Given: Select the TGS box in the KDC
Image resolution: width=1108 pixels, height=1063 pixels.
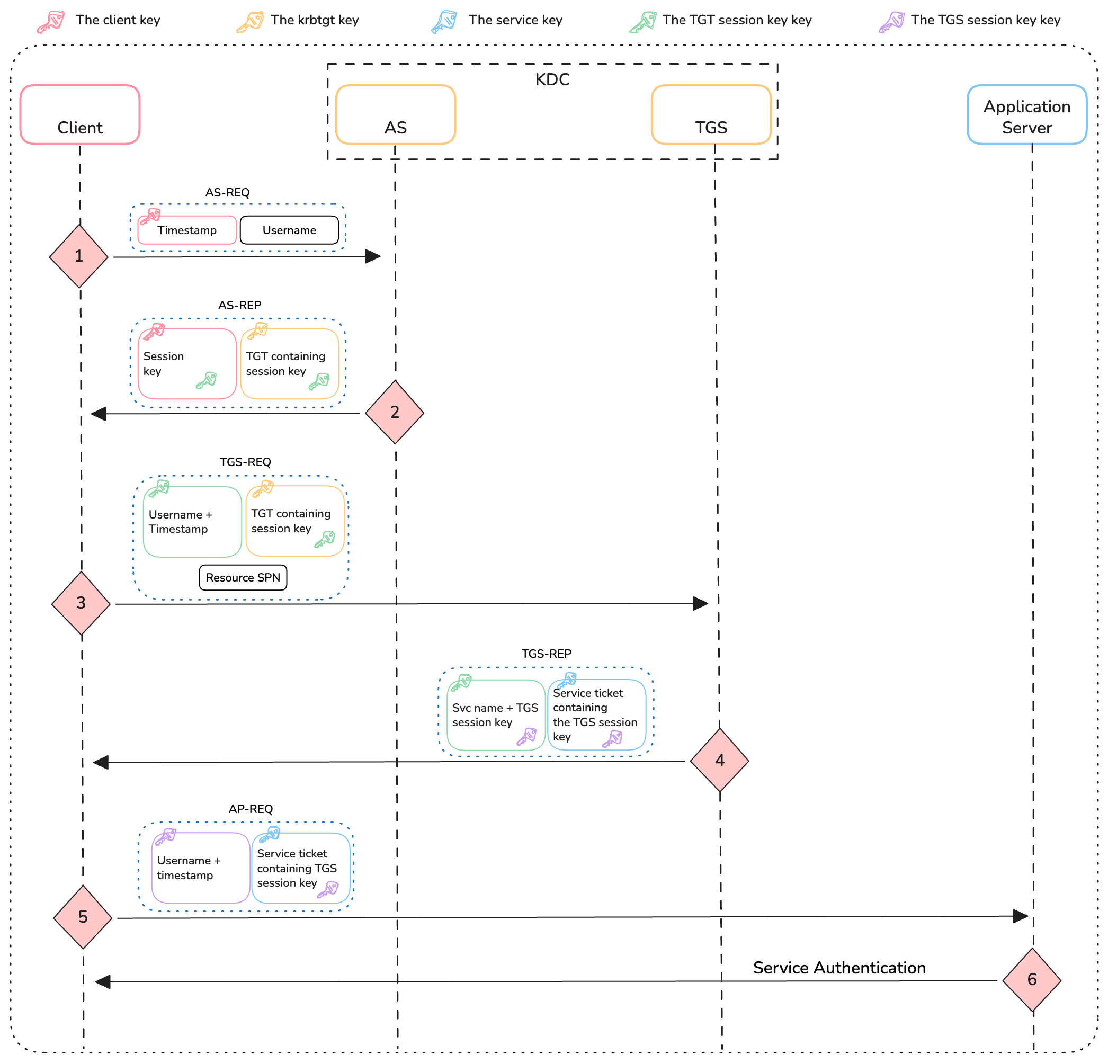Looking at the screenshot, I should pyautogui.click(x=711, y=115).
